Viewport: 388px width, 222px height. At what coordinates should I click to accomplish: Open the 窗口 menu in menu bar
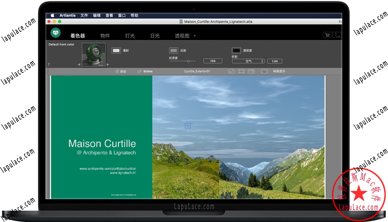pos(121,15)
